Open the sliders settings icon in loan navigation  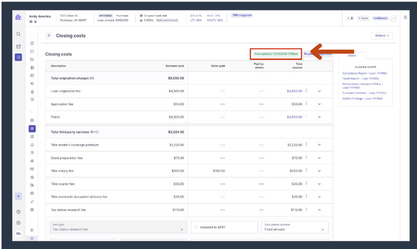point(32,230)
